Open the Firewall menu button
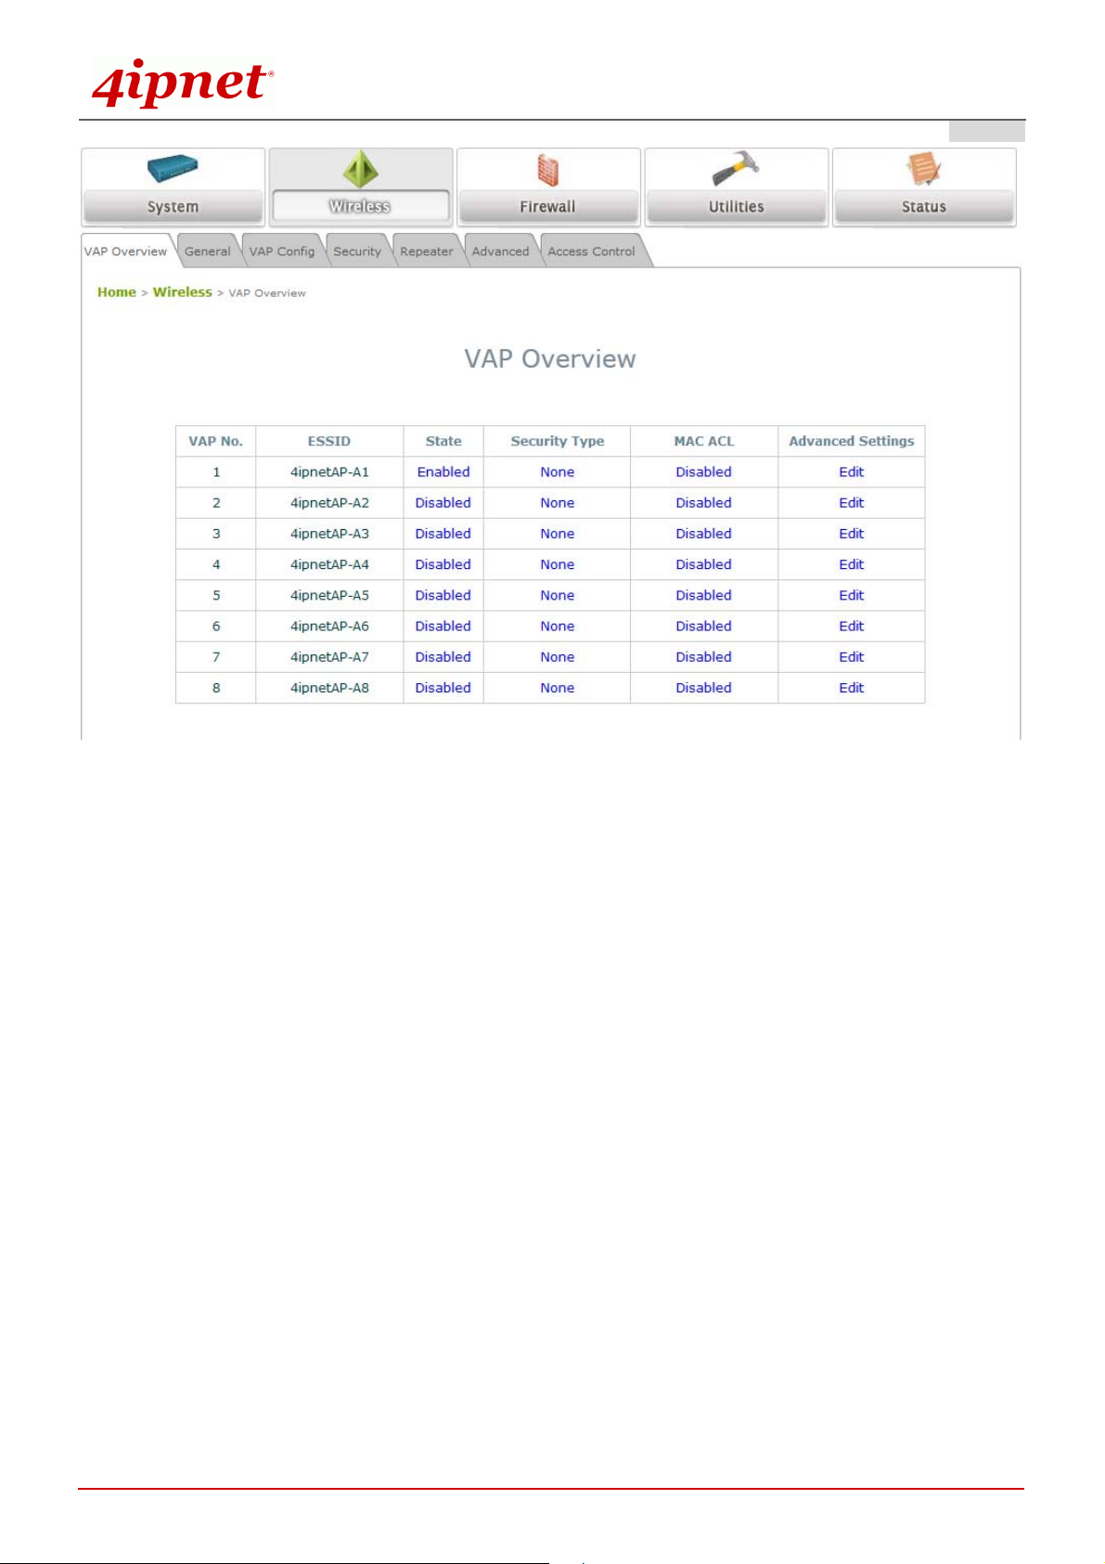1105x1564 pixels. 548,206
